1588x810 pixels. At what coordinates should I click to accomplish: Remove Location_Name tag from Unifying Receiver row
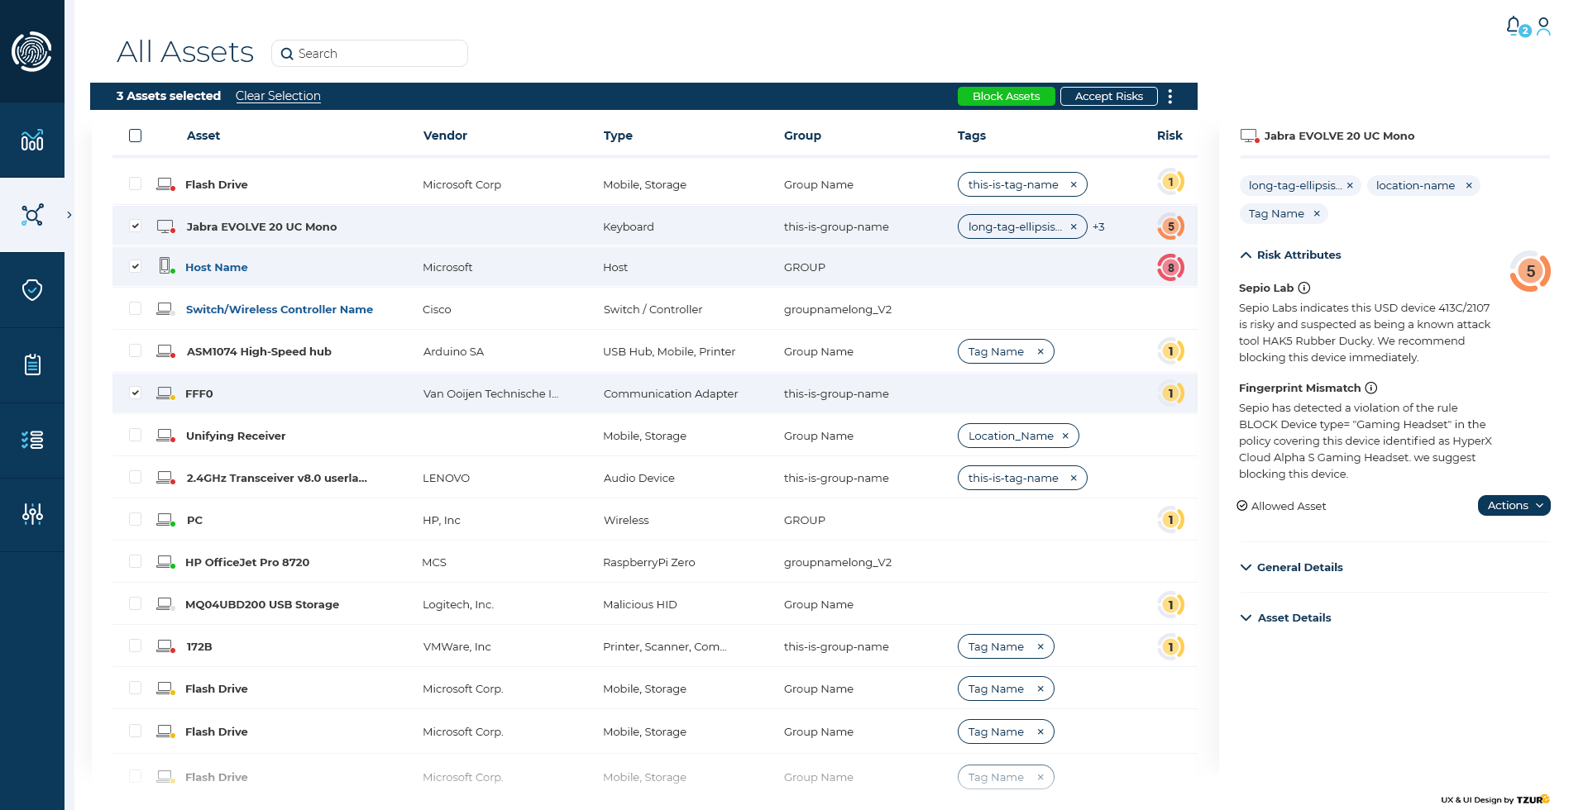[x=1065, y=436]
